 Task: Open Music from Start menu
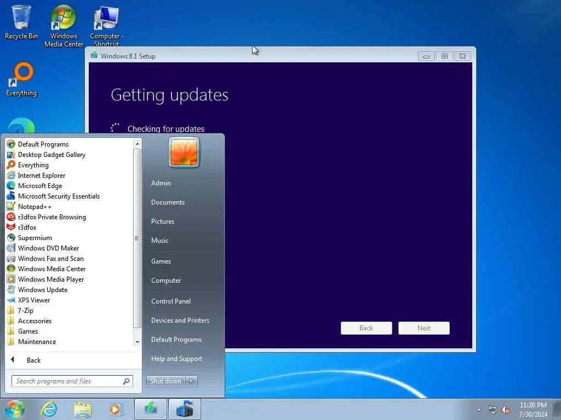point(160,241)
